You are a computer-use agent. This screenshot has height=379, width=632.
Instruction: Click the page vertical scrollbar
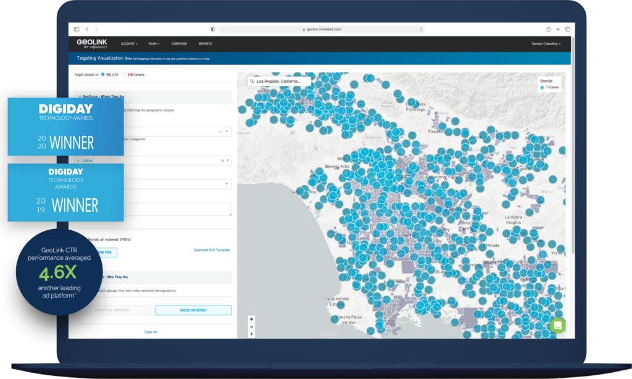click(572, 145)
